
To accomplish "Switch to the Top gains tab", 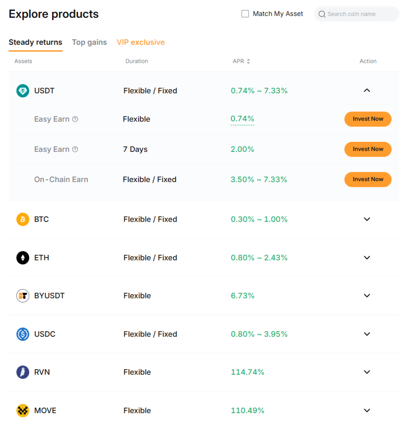I will (89, 42).
